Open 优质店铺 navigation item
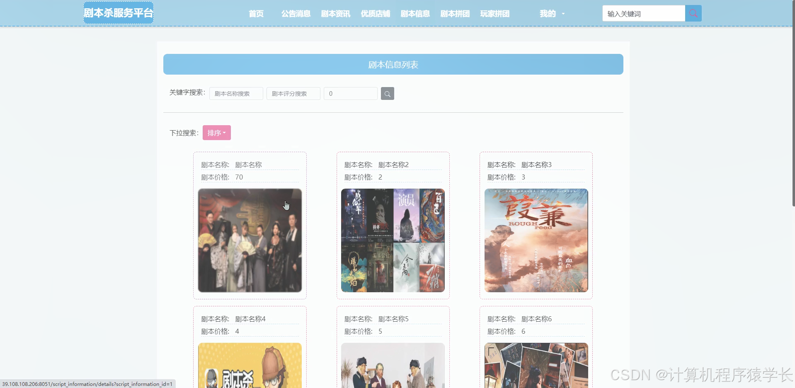Viewport: 795px width, 388px height. tap(375, 14)
